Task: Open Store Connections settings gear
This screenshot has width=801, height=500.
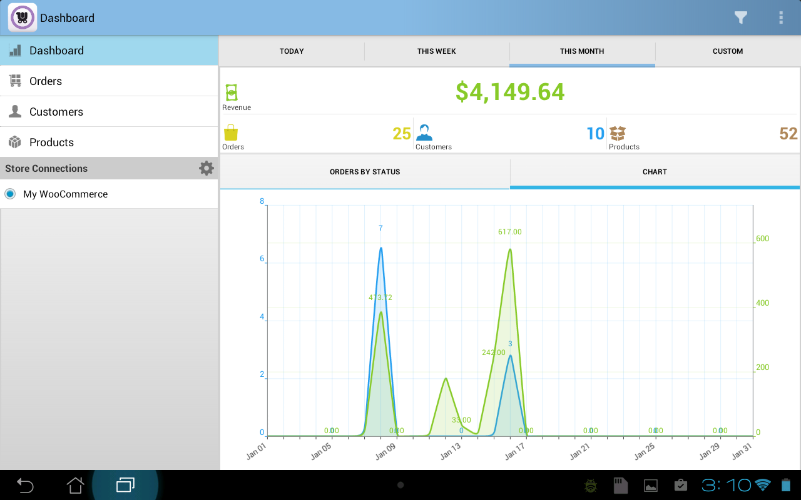Action: (206, 168)
